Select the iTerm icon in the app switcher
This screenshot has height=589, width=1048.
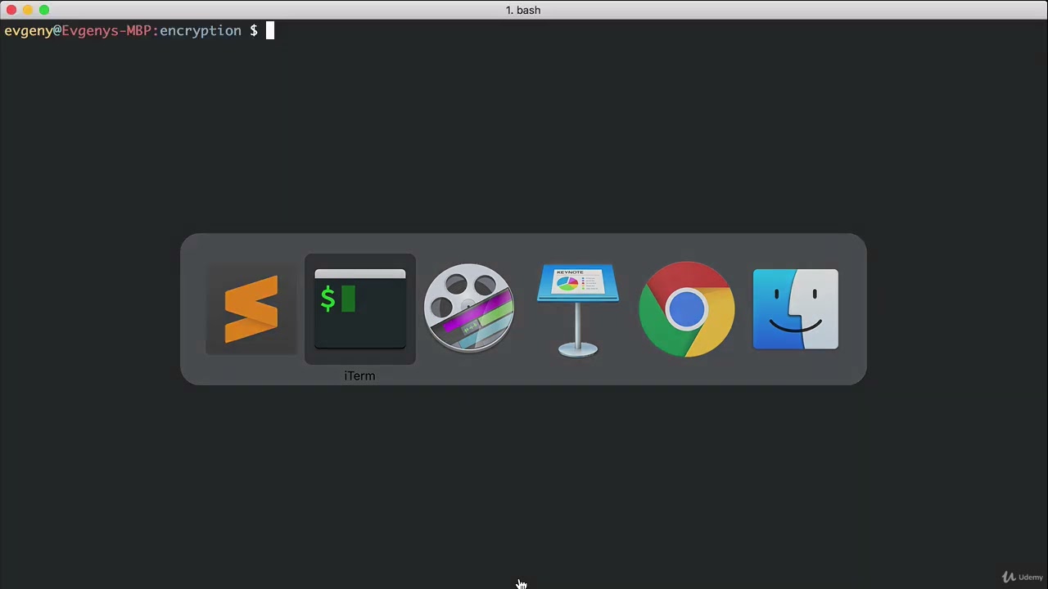pos(360,309)
